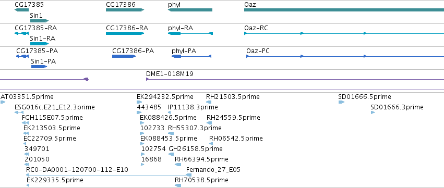Open the EK294232.5prime EST label

pos(165,97)
